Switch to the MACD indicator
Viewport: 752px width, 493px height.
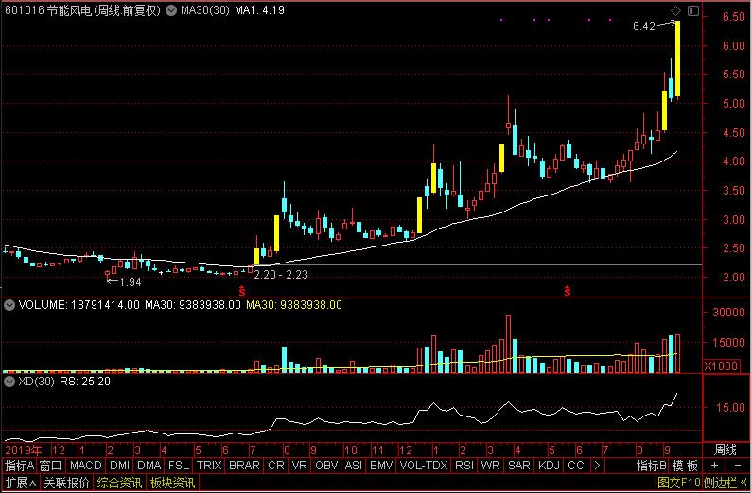85,466
